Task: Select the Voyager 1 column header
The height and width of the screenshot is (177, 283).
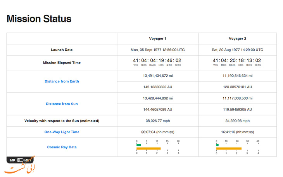Action: [x=157, y=39]
